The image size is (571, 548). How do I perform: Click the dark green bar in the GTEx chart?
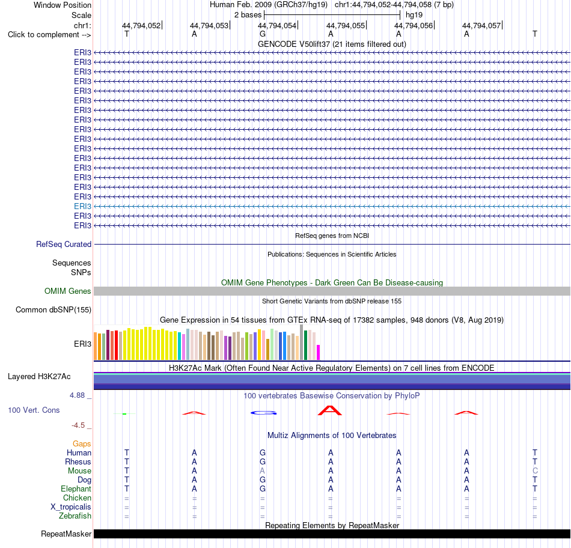pyautogui.click(x=305, y=345)
